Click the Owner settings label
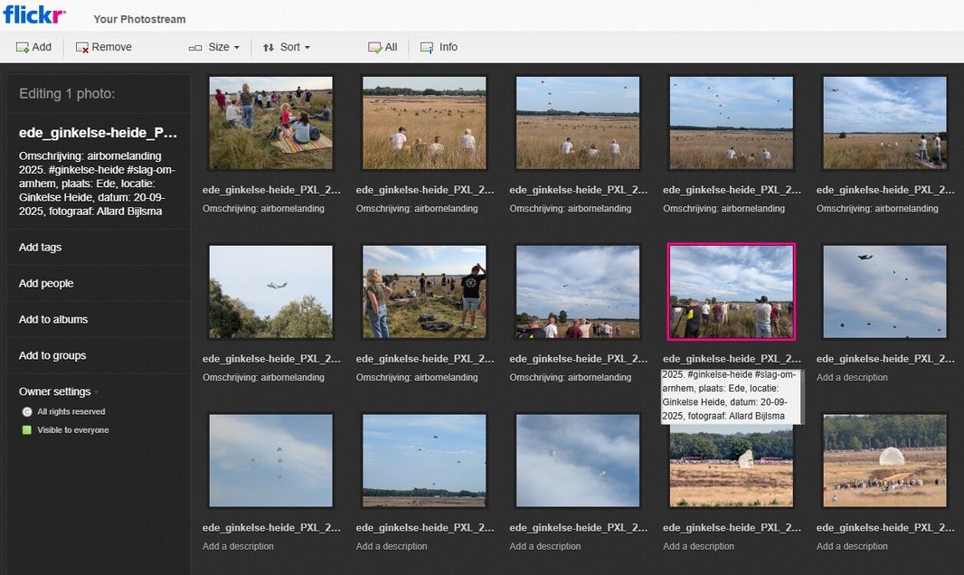Viewport: 964px width, 575px height. (x=55, y=392)
